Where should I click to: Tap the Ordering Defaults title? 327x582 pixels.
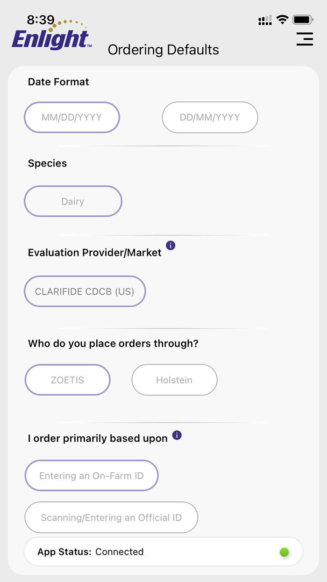click(x=163, y=50)
